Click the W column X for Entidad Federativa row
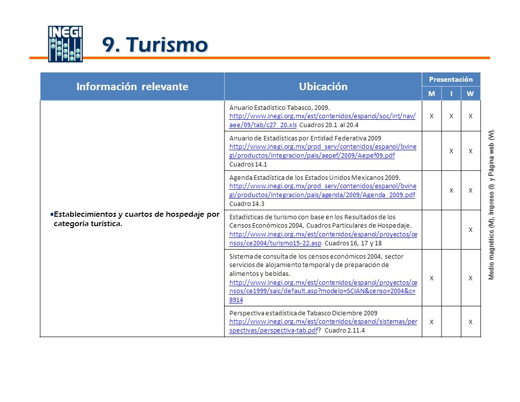 470,151
